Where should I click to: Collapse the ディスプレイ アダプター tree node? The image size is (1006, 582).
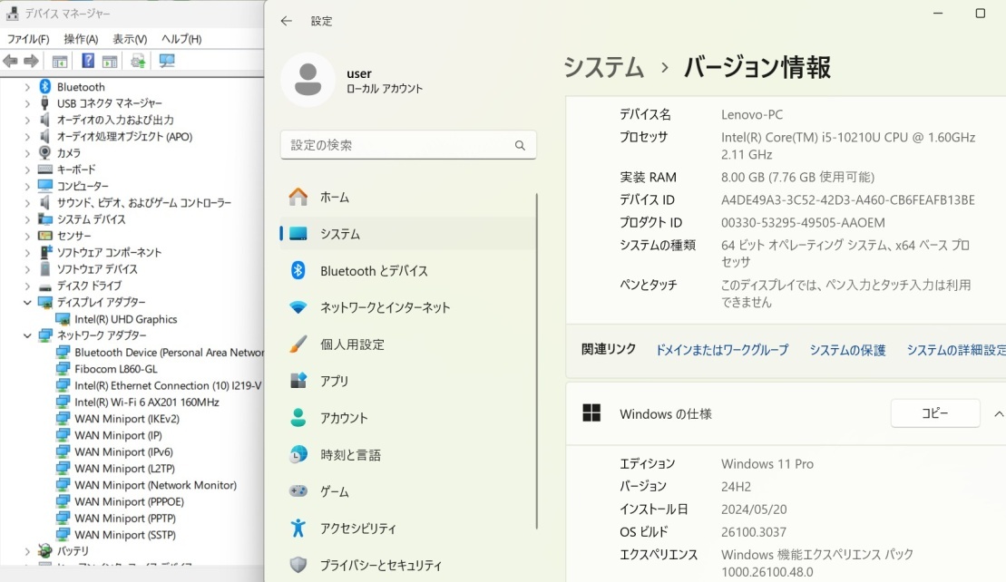27,302
